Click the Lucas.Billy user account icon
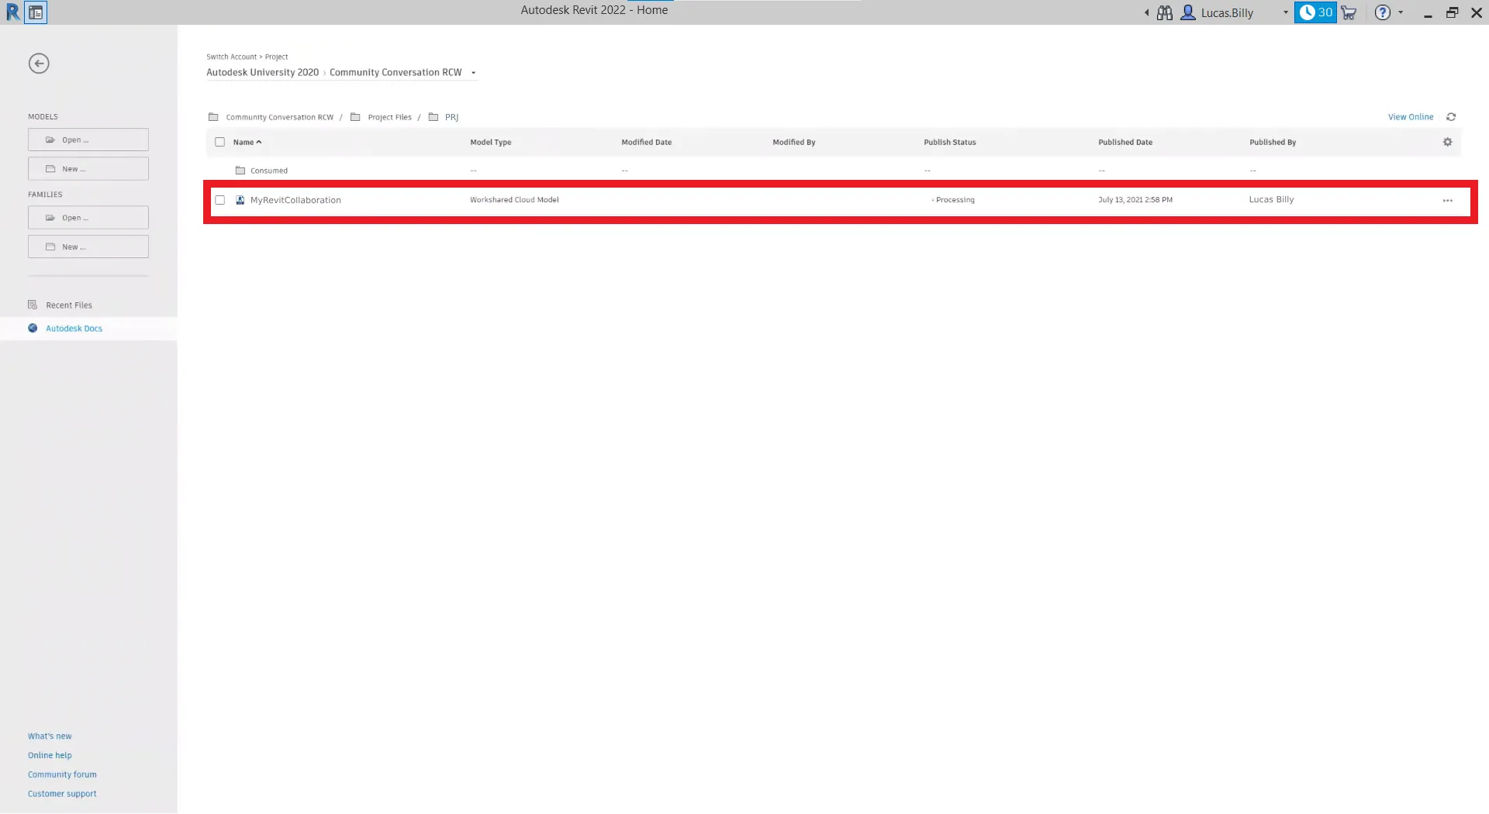Viewport: 1489px width, 814px height. coord(1187,12)
